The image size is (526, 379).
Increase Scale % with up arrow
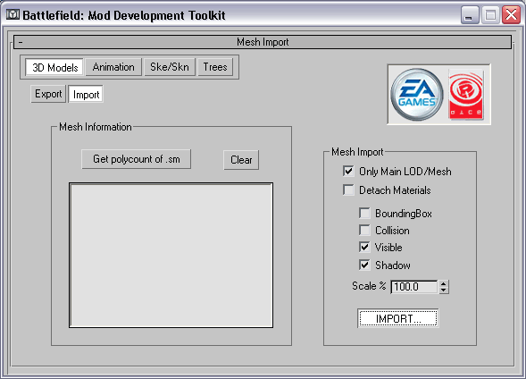(x=444, y=283)
